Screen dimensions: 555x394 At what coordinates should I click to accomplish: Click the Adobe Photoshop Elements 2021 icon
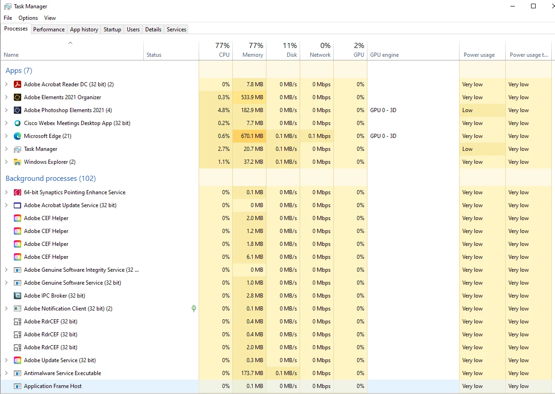tap(18, 110)
